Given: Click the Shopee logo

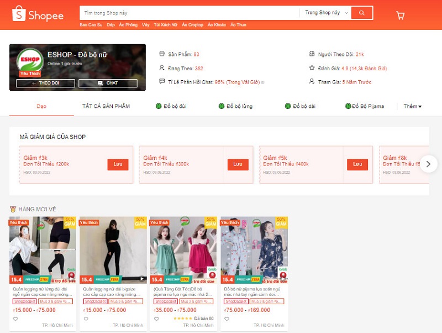Looking at the screenshot, I should click(38, 15).
